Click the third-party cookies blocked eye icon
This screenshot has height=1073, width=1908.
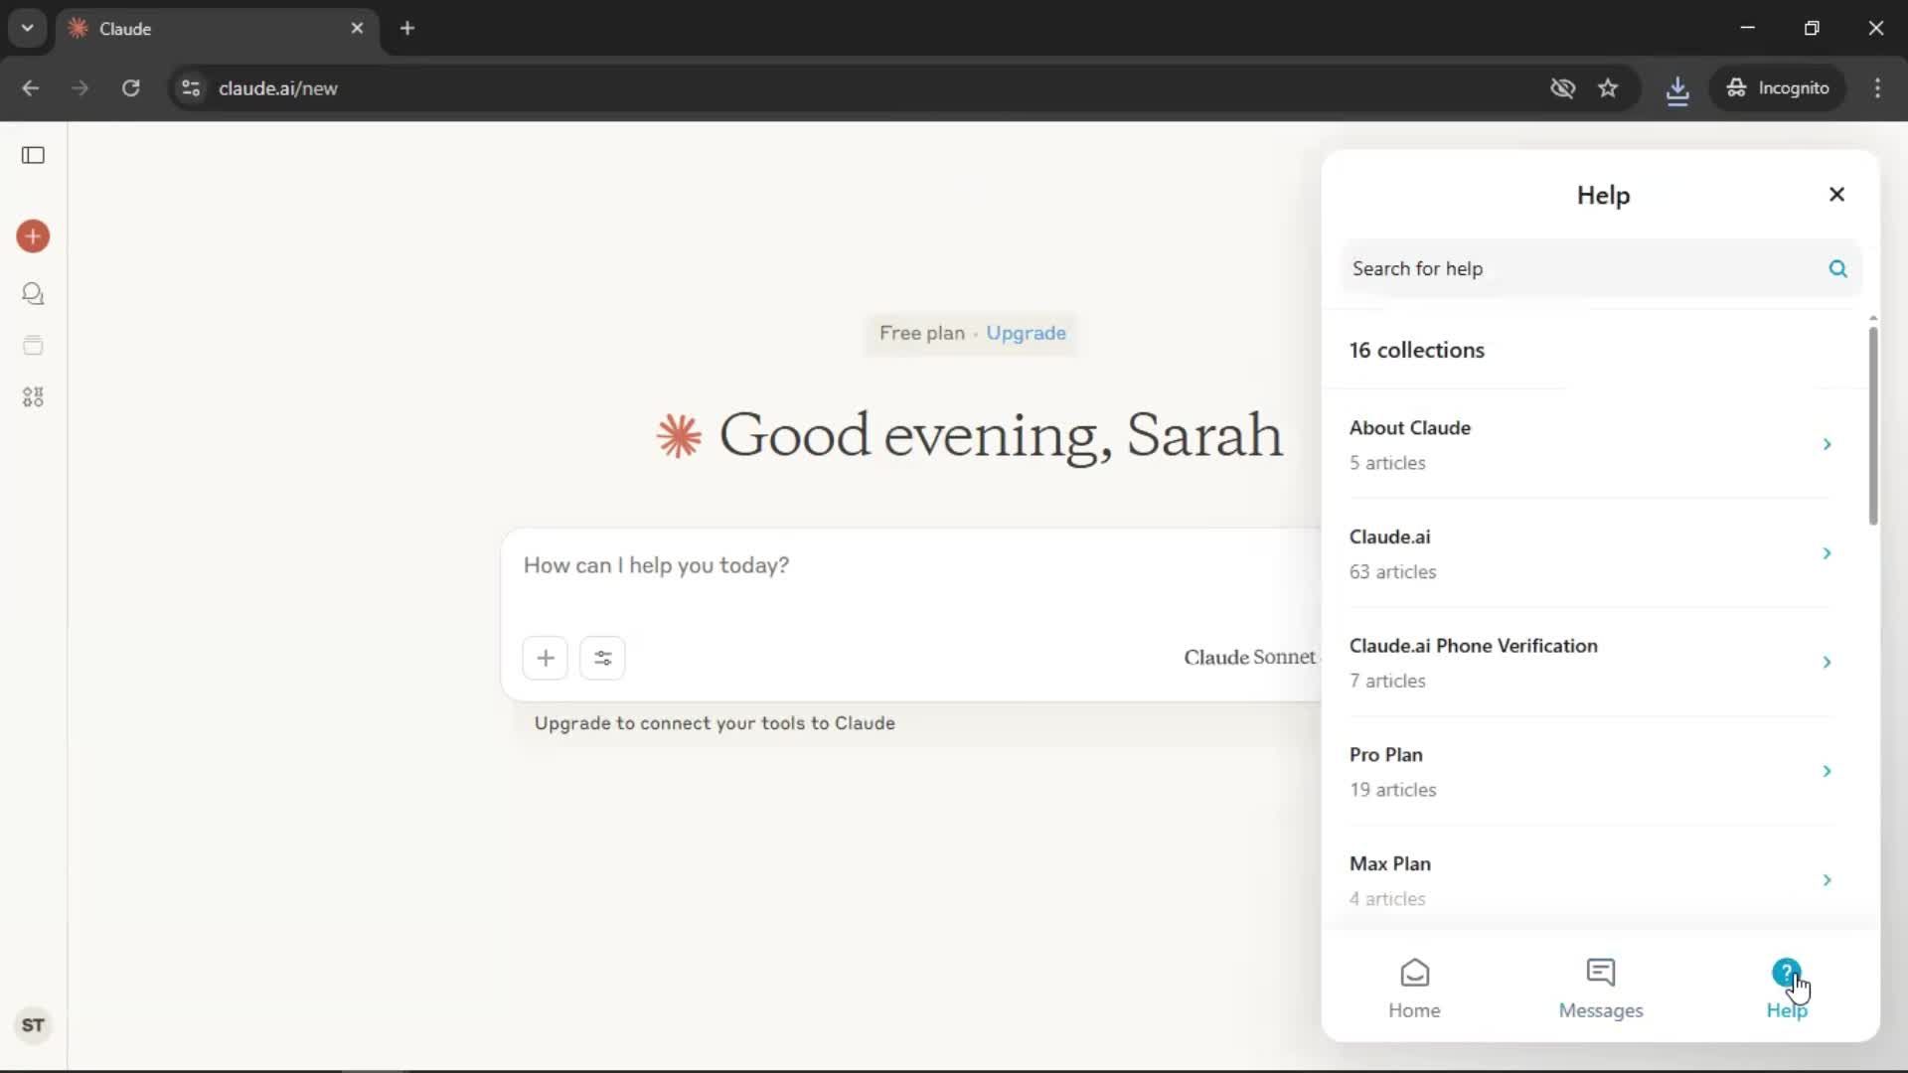coord(1562,88)
